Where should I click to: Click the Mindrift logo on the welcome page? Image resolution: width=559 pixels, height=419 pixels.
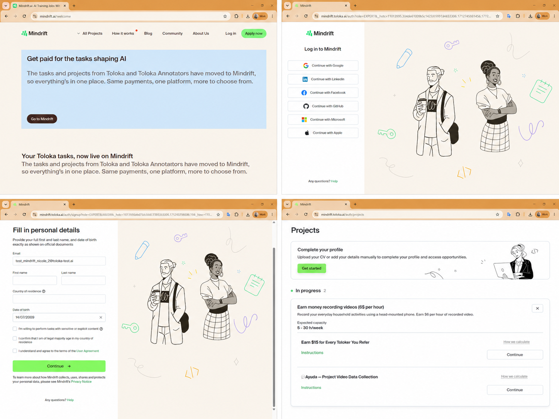pyautogui.click(x=34, y=34)
